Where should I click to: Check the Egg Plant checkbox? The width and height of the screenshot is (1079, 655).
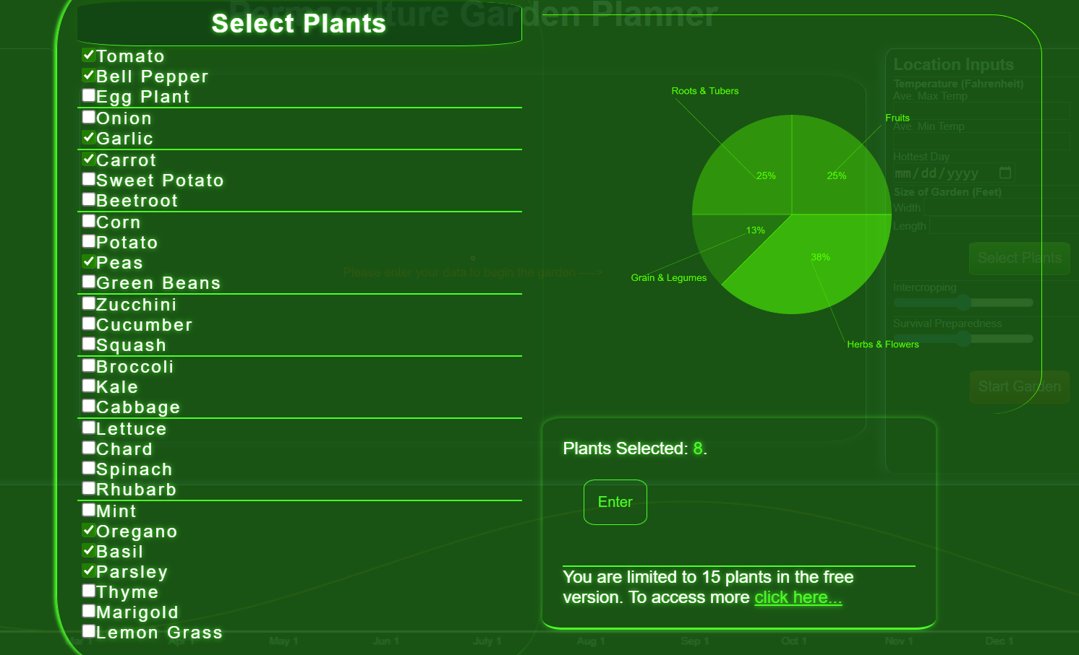tap(89, 95)
